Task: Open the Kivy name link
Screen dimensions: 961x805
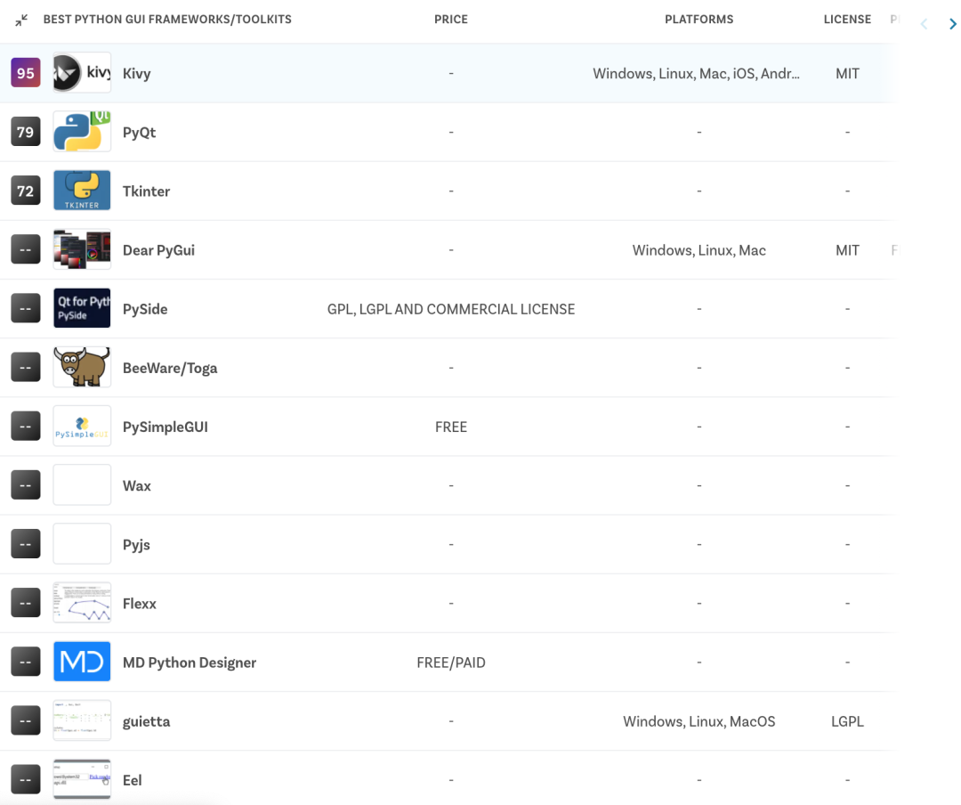Action: [137, 74]
